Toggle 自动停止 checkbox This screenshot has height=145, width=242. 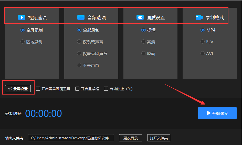106,89
